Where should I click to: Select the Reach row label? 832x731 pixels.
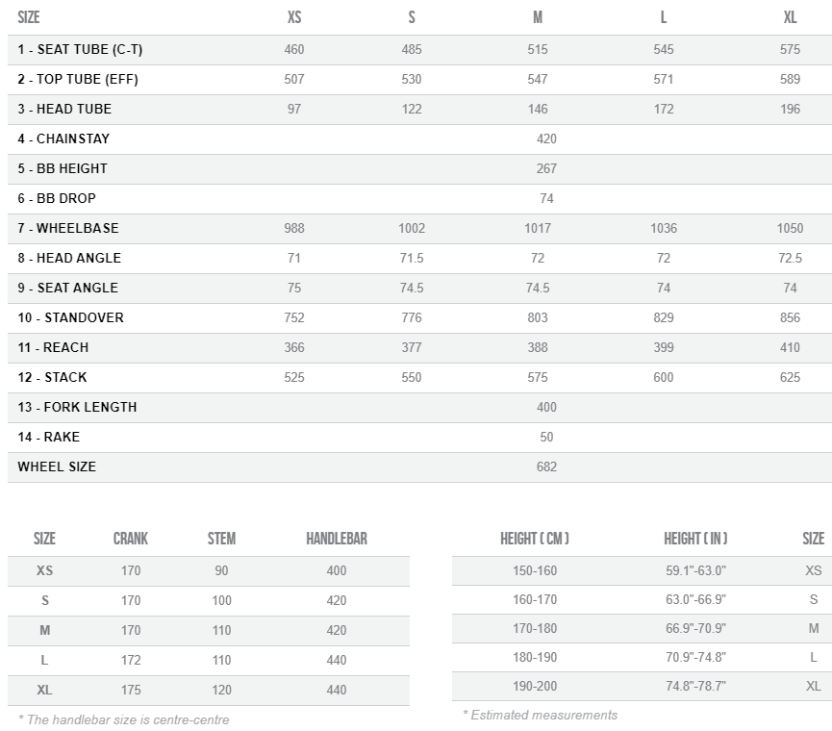[53, 347]
